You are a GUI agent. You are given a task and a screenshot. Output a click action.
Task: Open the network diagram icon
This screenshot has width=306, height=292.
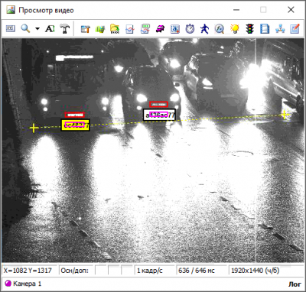pos(280,29)
